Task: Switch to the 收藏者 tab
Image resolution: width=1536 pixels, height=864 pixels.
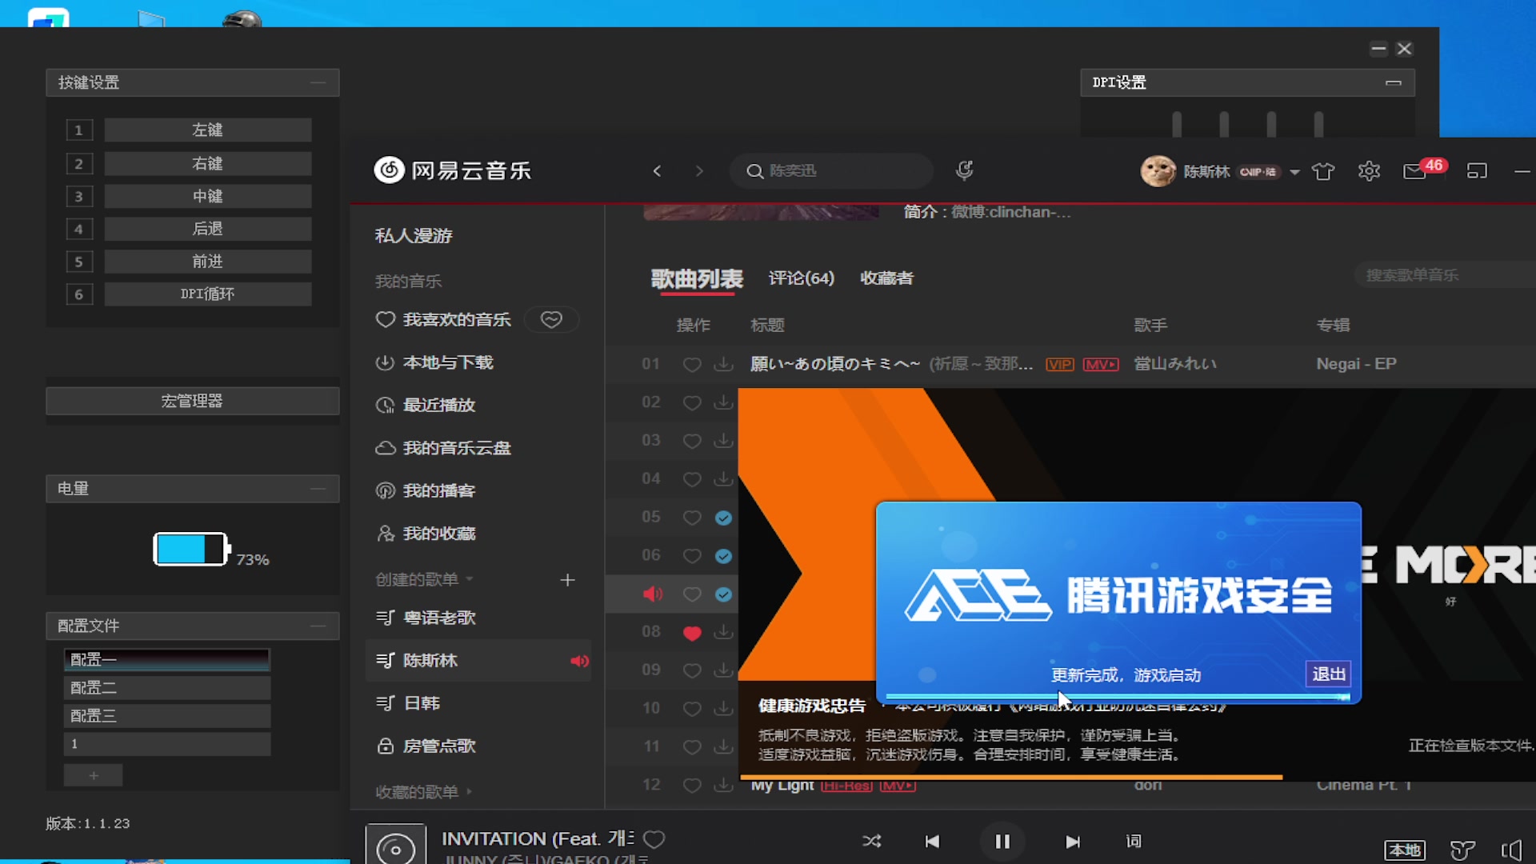Action: [886, 278]
